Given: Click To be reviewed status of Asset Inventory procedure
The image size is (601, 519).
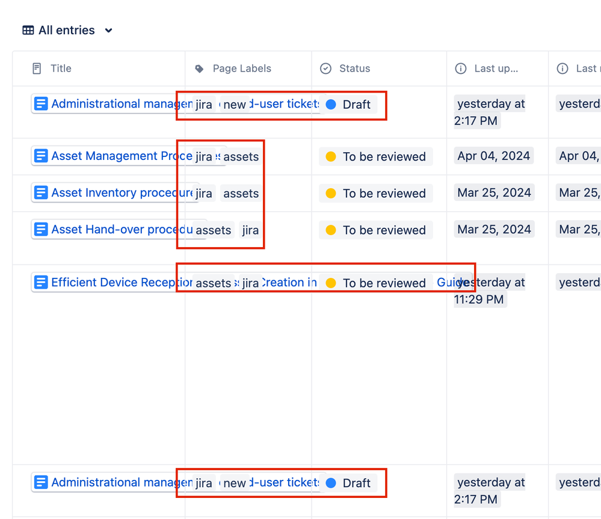Looking at the screenshot, I should [376, 194].
